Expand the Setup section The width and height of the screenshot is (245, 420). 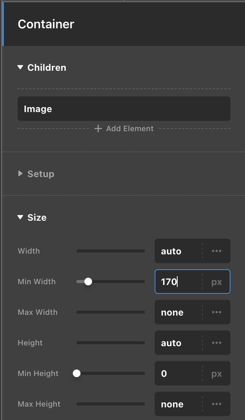click(20, 174)
